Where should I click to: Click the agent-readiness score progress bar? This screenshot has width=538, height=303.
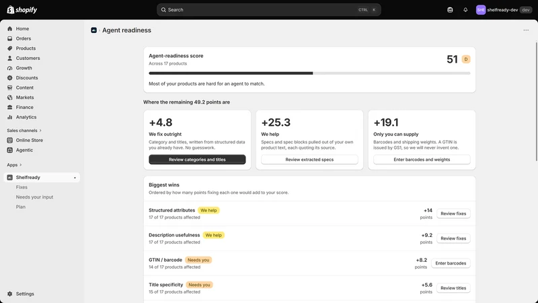click(309, 73)
